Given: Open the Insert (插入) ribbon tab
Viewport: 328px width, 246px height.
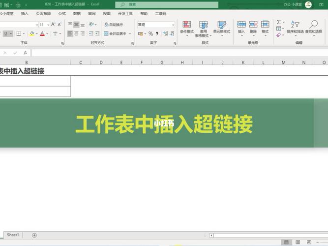Looking at the screenshot, I should tap(25, 14).
